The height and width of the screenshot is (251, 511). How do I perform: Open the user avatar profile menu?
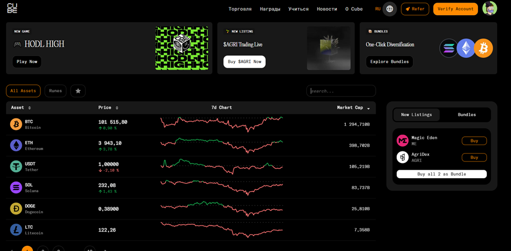[489, 9]
